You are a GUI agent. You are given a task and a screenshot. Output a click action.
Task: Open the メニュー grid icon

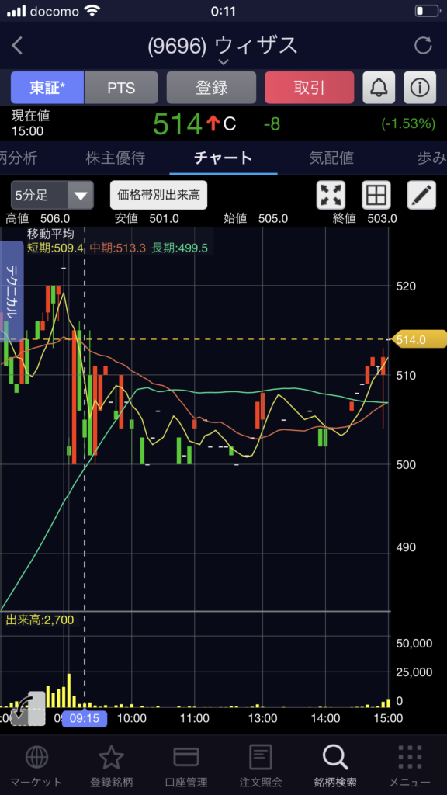(x=410, y=757)
